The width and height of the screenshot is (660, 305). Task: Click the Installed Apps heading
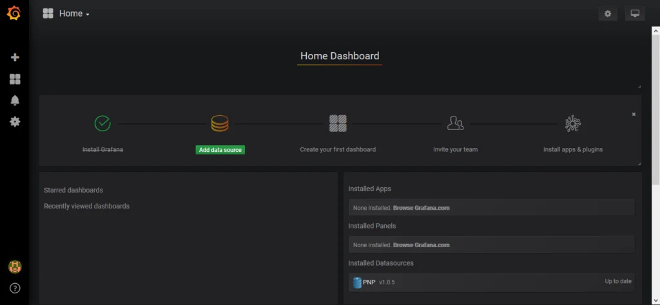point(369,189)
